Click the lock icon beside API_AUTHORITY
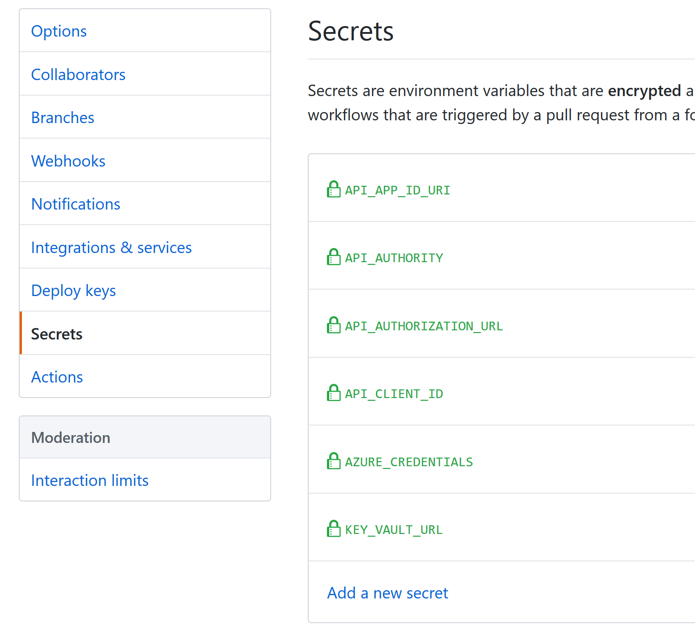This screenshot has height=625, width=695. (x=334, y=257)
